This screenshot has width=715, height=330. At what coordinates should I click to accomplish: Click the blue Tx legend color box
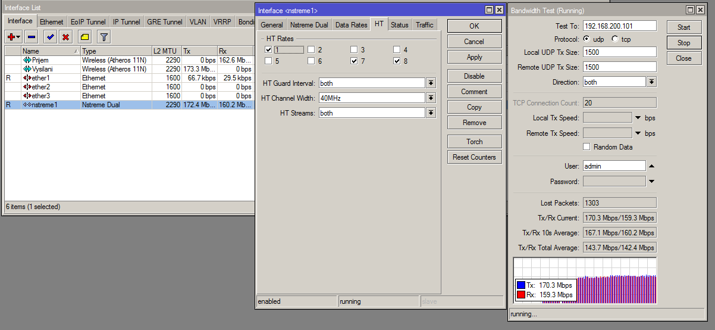point(521,285)
